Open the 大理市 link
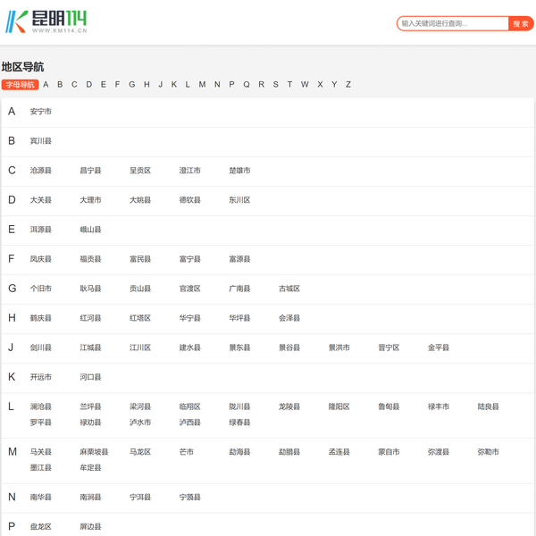 click(x=90, y=200)
